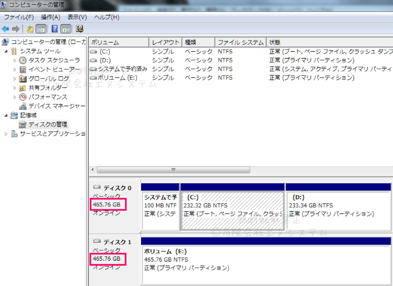Click ディスク 1 size 465.76 GB text
The height and width of the screenshot is (286, 393).
point(107,259)
